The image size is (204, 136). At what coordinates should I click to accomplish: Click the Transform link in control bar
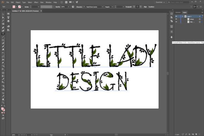[151, 7]
